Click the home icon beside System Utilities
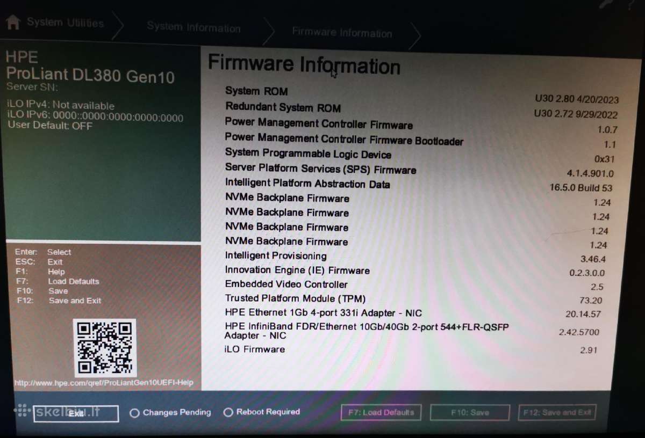 click(13, 22)
